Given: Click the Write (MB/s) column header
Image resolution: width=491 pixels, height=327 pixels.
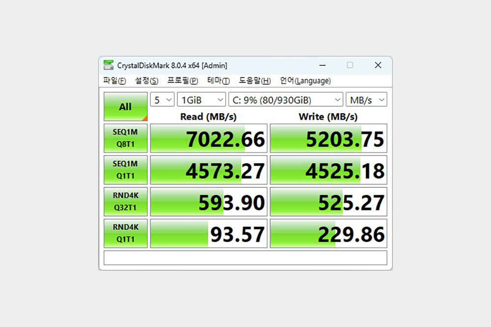Looking at the screenshot, I should click(x=328, y=117).
